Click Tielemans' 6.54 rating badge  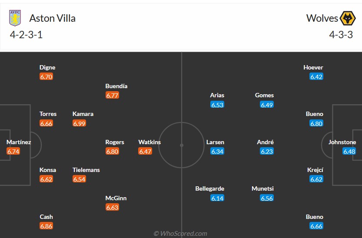tap(79, 179)
